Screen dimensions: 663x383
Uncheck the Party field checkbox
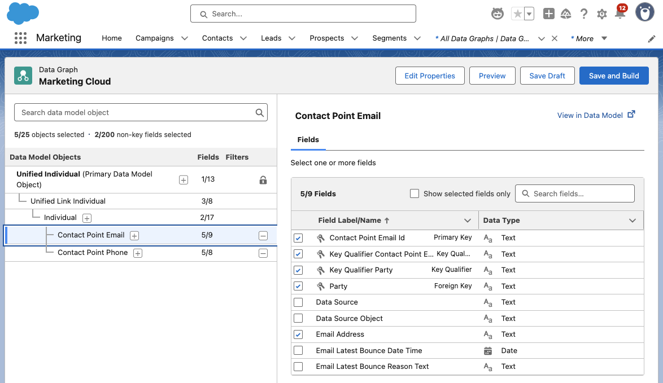point(298,287)
